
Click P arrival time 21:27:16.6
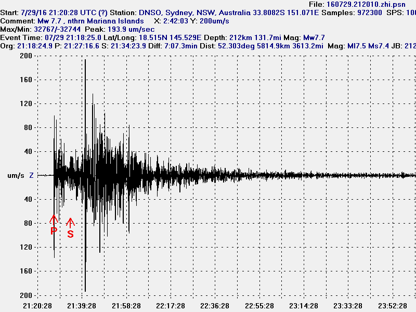click(82, 46)
